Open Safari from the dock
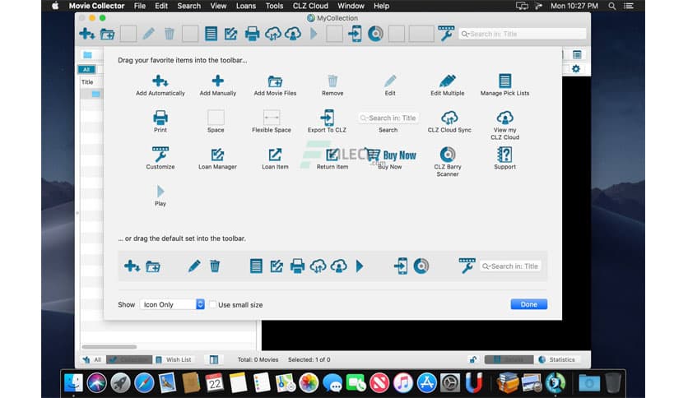The width and height of the screenshot is (688, 398). coord(144,382)
